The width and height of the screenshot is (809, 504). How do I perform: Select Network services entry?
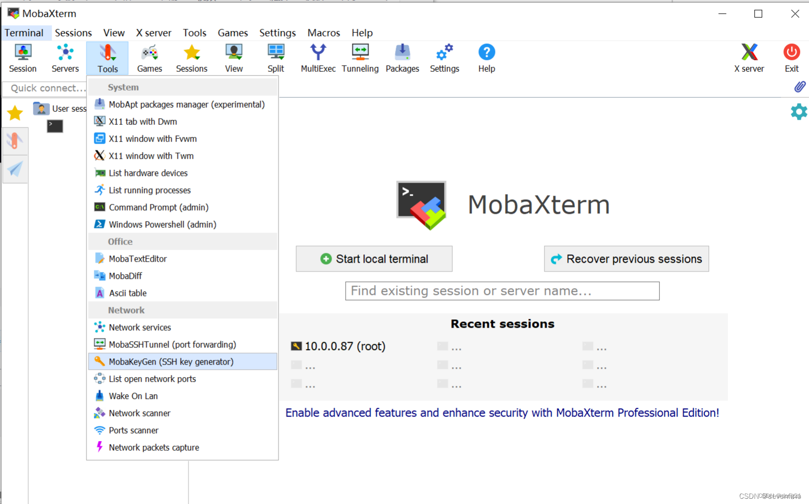click(183, 328)
